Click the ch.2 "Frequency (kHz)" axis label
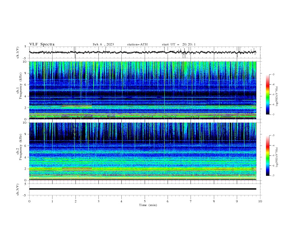 pos(20,147)
